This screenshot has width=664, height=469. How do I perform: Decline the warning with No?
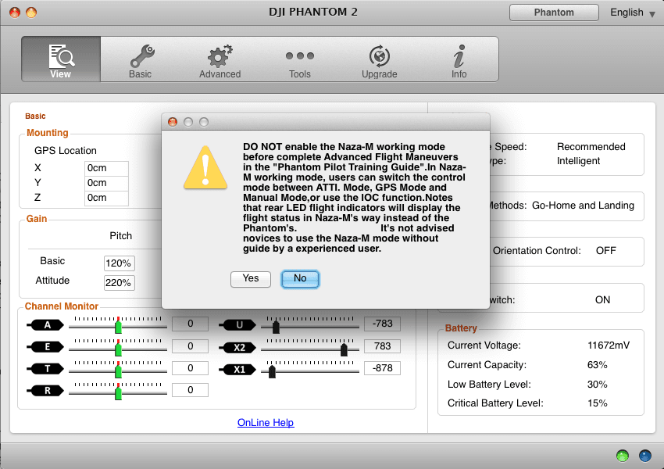300,279
